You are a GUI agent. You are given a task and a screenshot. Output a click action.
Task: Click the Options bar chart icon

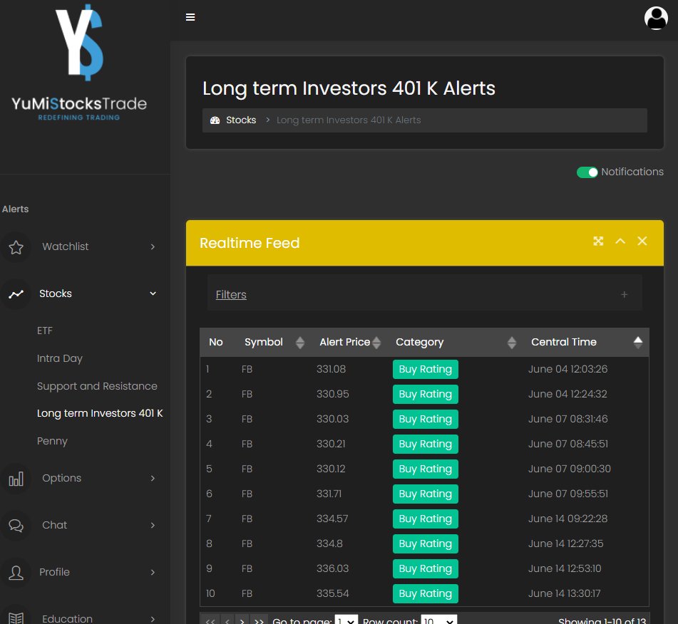click(16, 479)
